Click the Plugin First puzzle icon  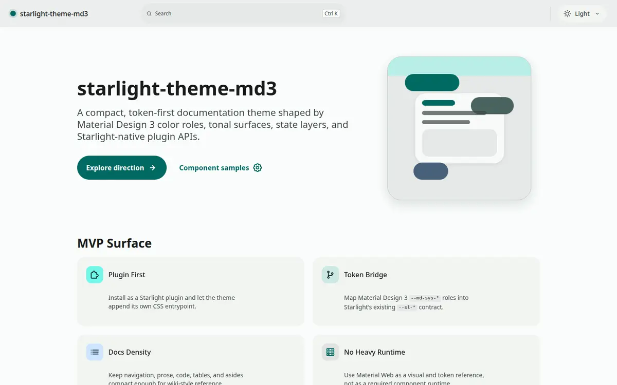[x=95, y=275]
